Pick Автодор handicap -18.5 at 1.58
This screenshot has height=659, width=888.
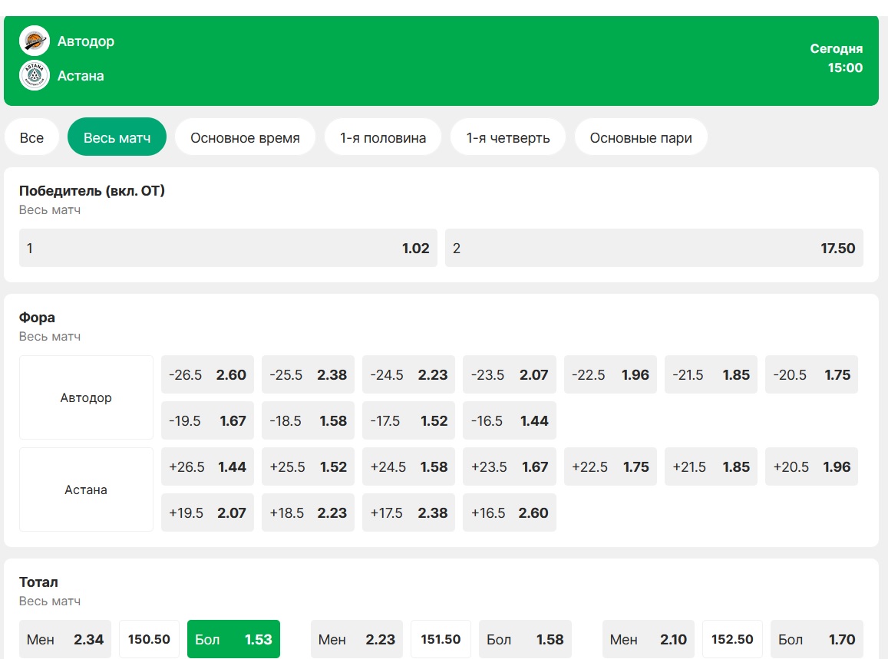pyautogui.click(x=308, y=420)
